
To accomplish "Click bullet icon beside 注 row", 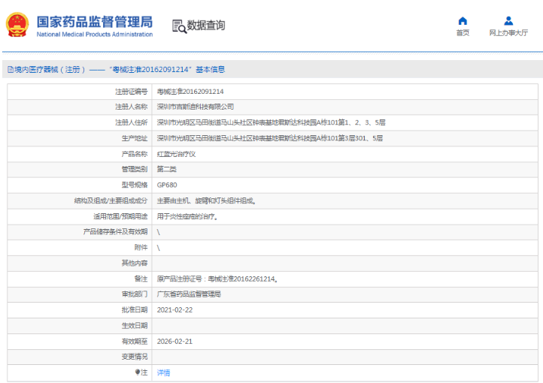I will click(138, 372).
